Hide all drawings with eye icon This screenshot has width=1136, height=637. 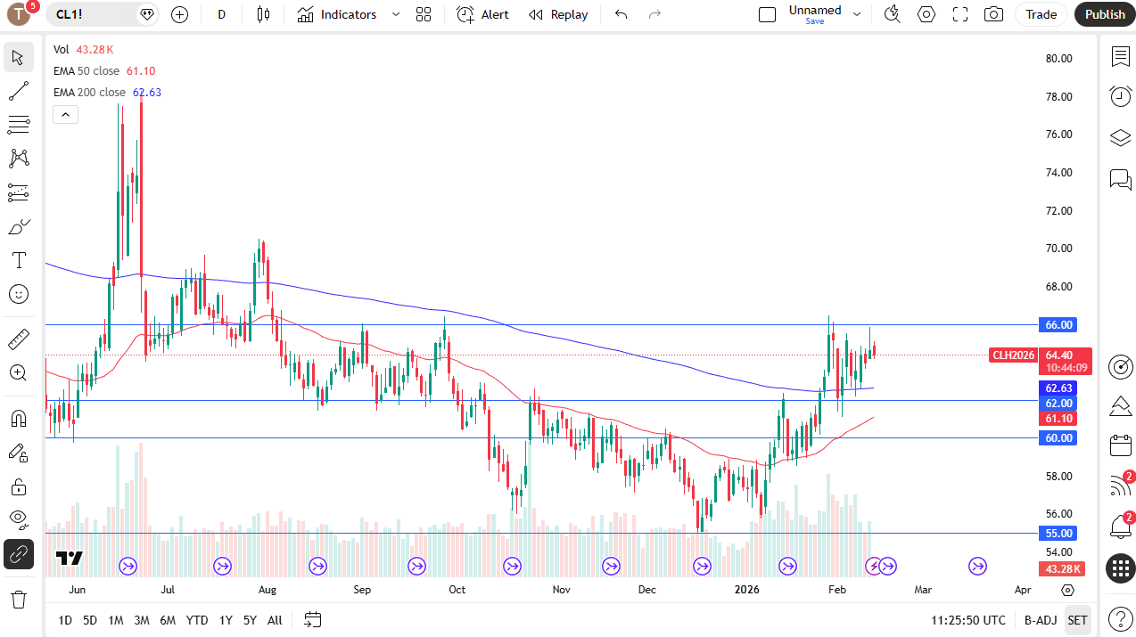(x=18, y=519)
